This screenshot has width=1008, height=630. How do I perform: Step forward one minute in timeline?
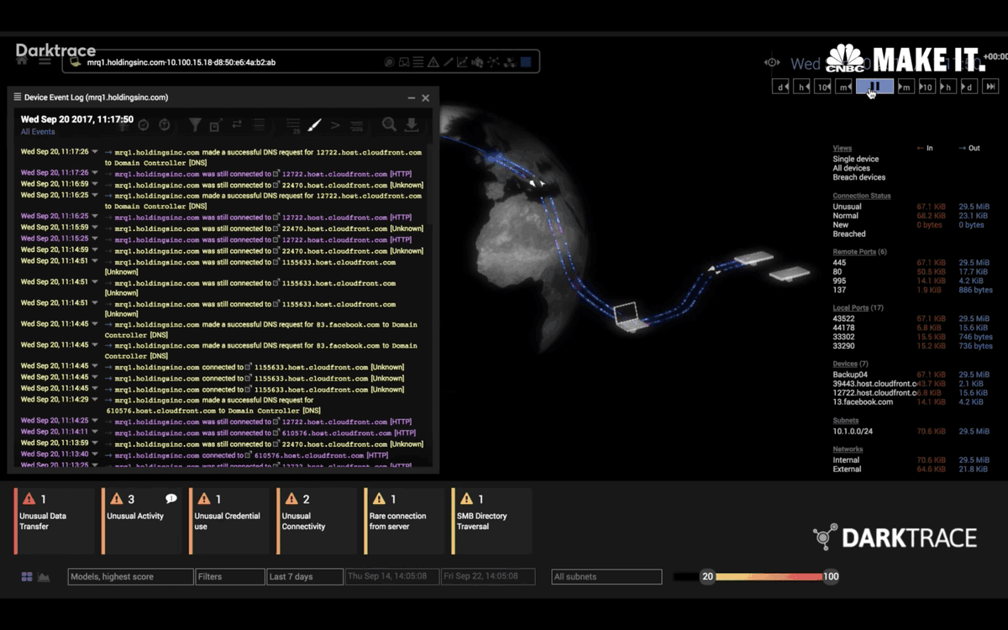point(906,87)
